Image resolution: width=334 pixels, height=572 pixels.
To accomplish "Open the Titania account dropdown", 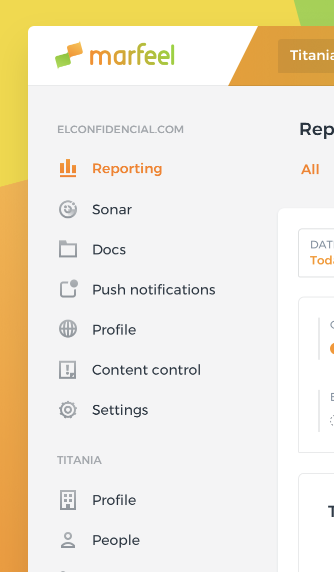I will [306, 56].
